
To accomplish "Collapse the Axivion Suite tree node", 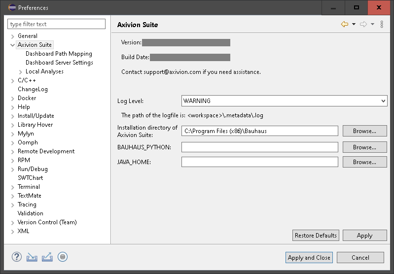I will [x=12, y=45].
